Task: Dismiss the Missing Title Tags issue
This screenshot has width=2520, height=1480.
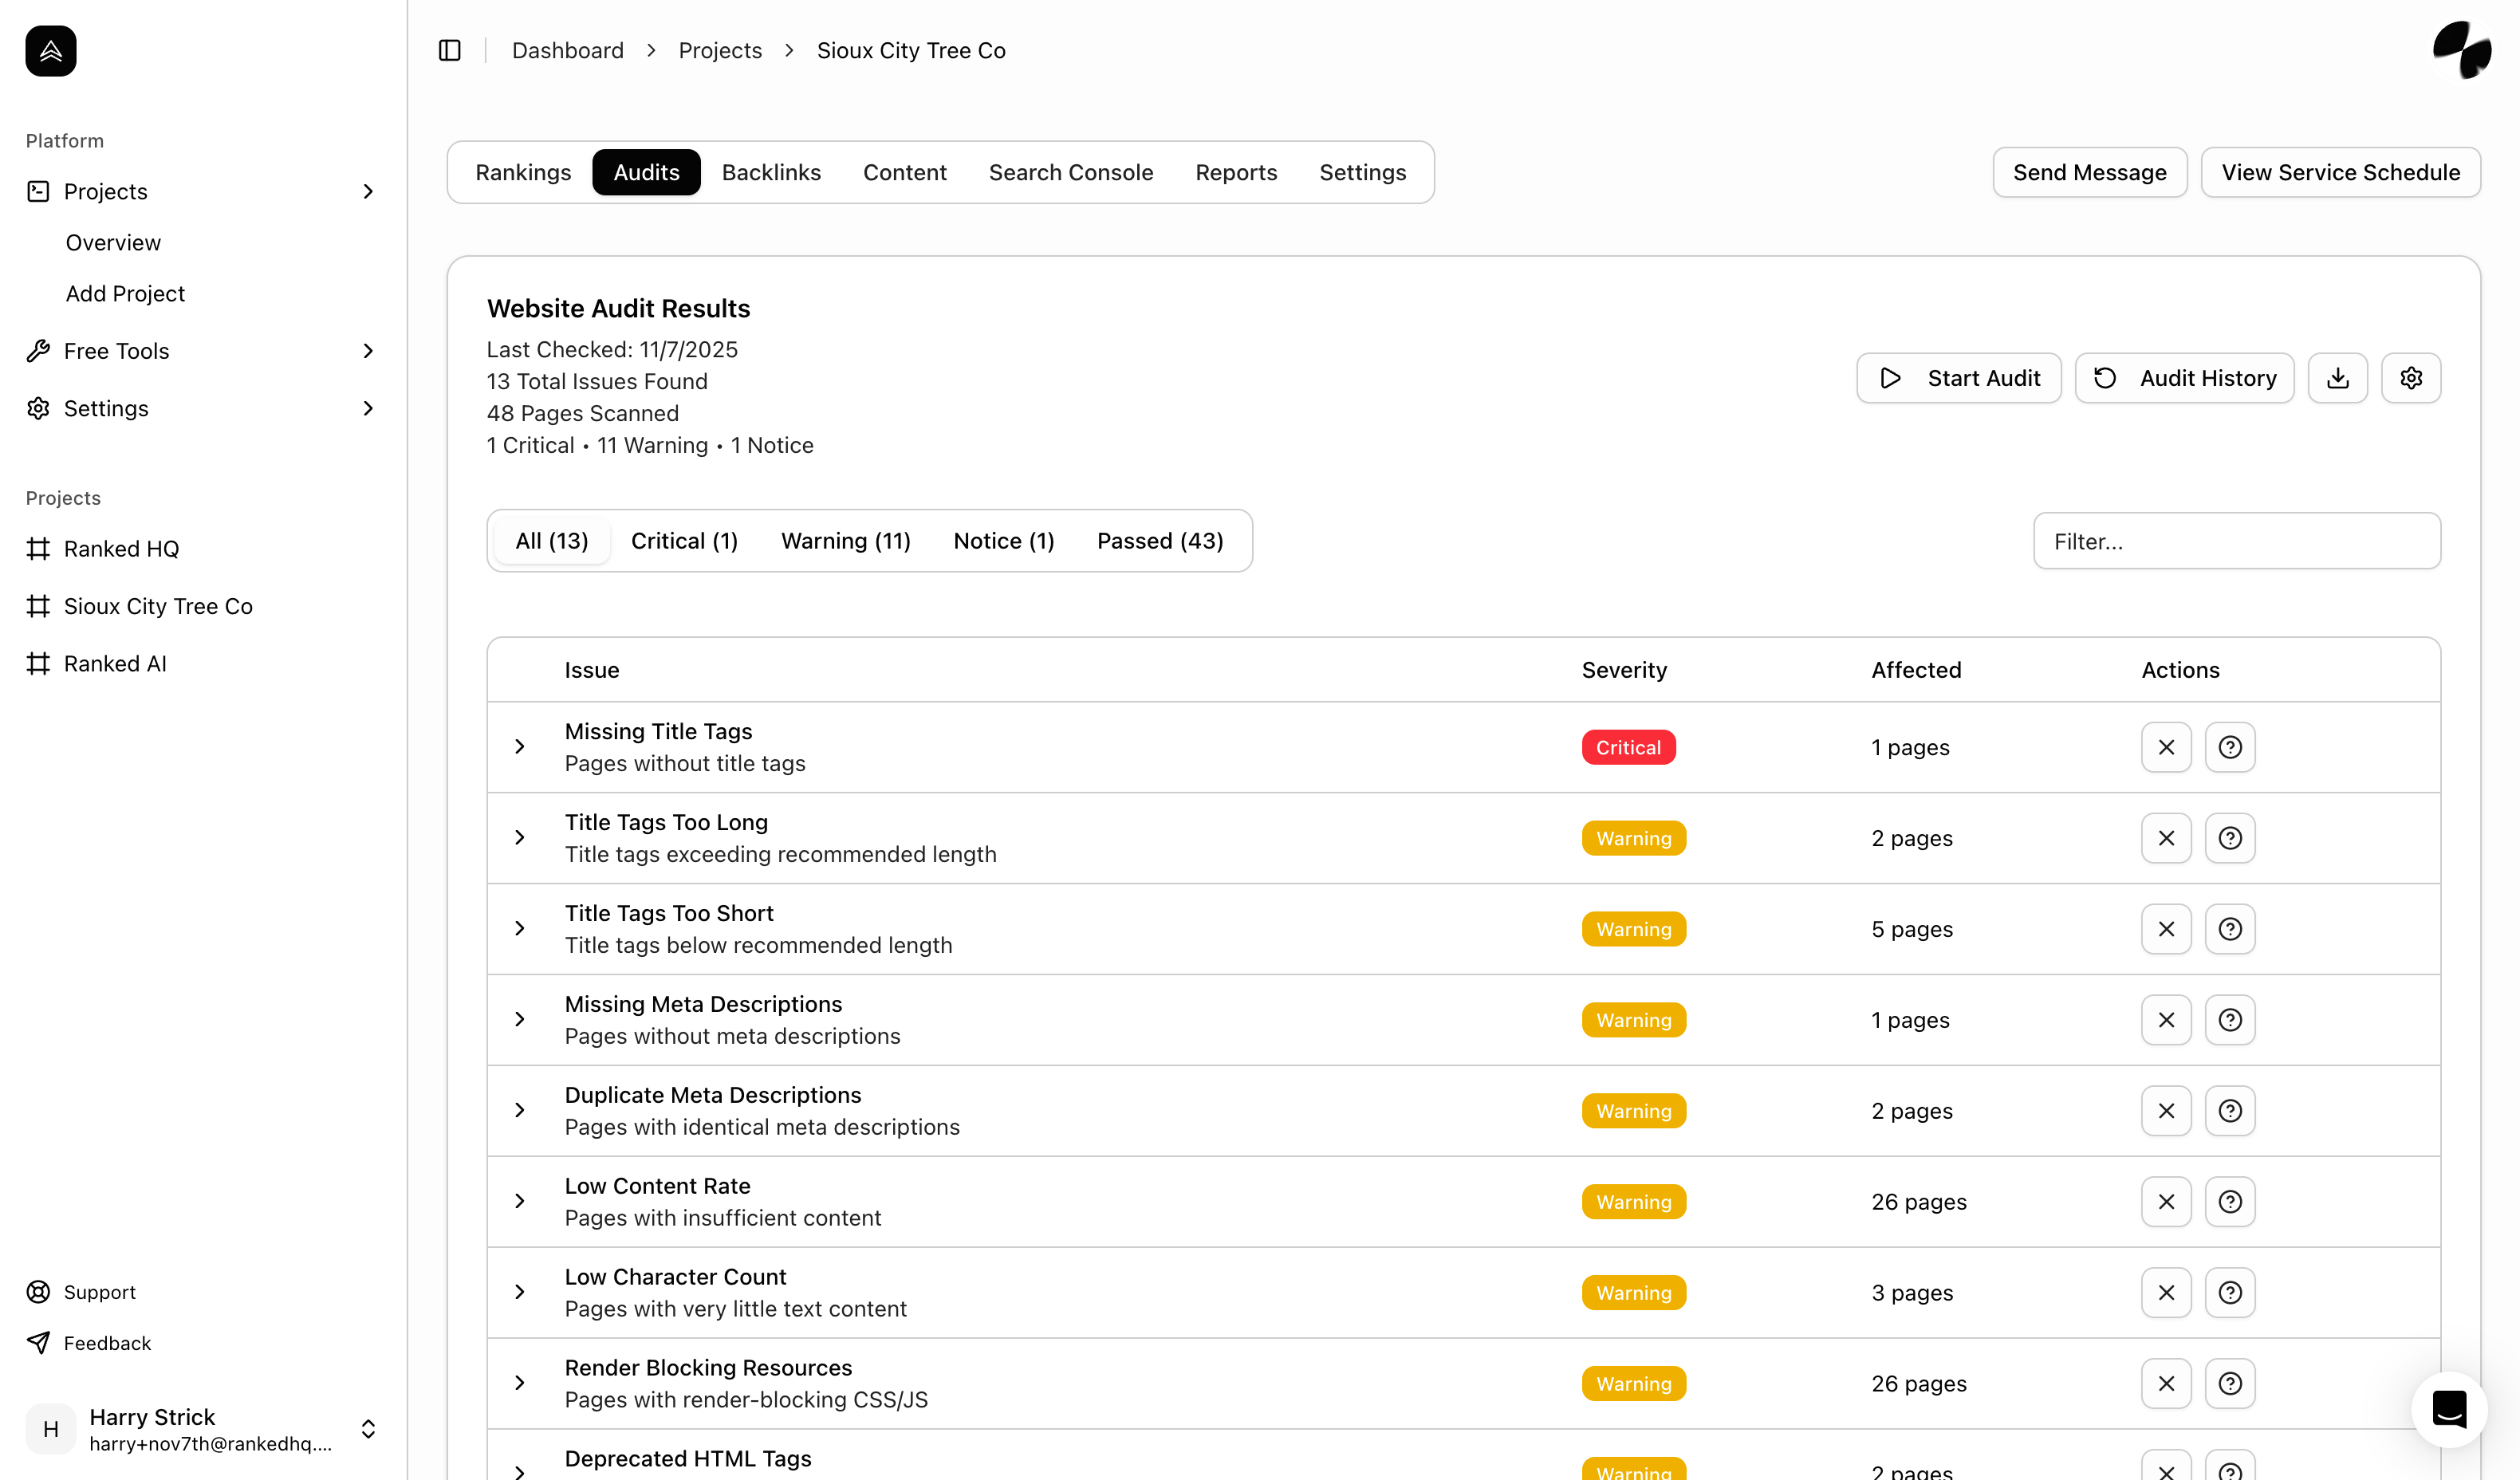Action: [2166, 747]
